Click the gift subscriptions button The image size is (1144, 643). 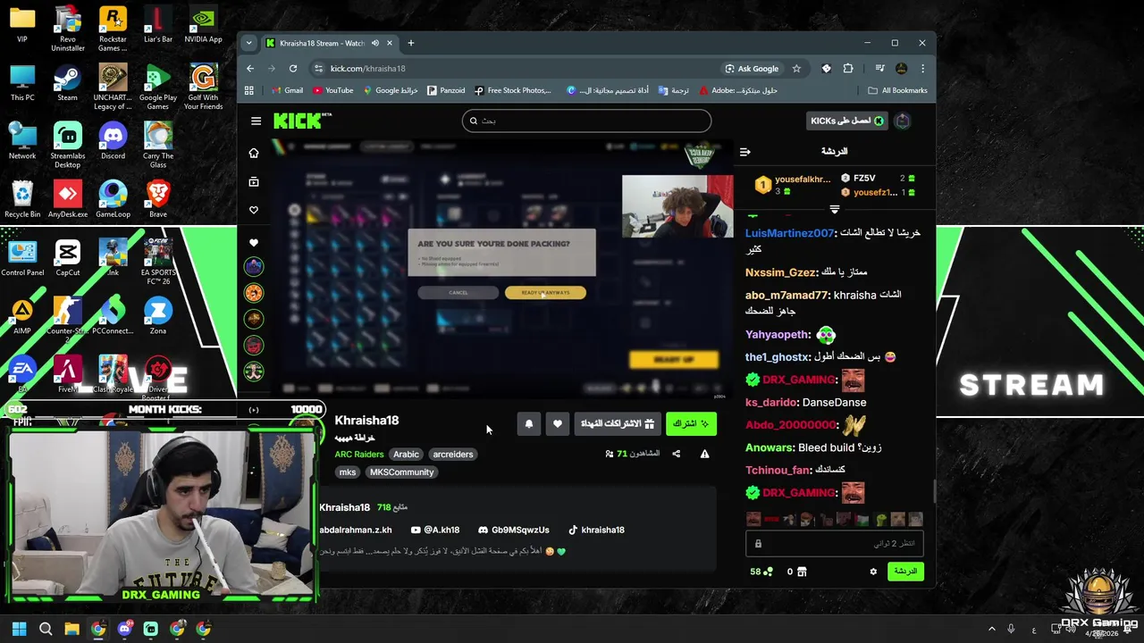click(x=618, y=423)
